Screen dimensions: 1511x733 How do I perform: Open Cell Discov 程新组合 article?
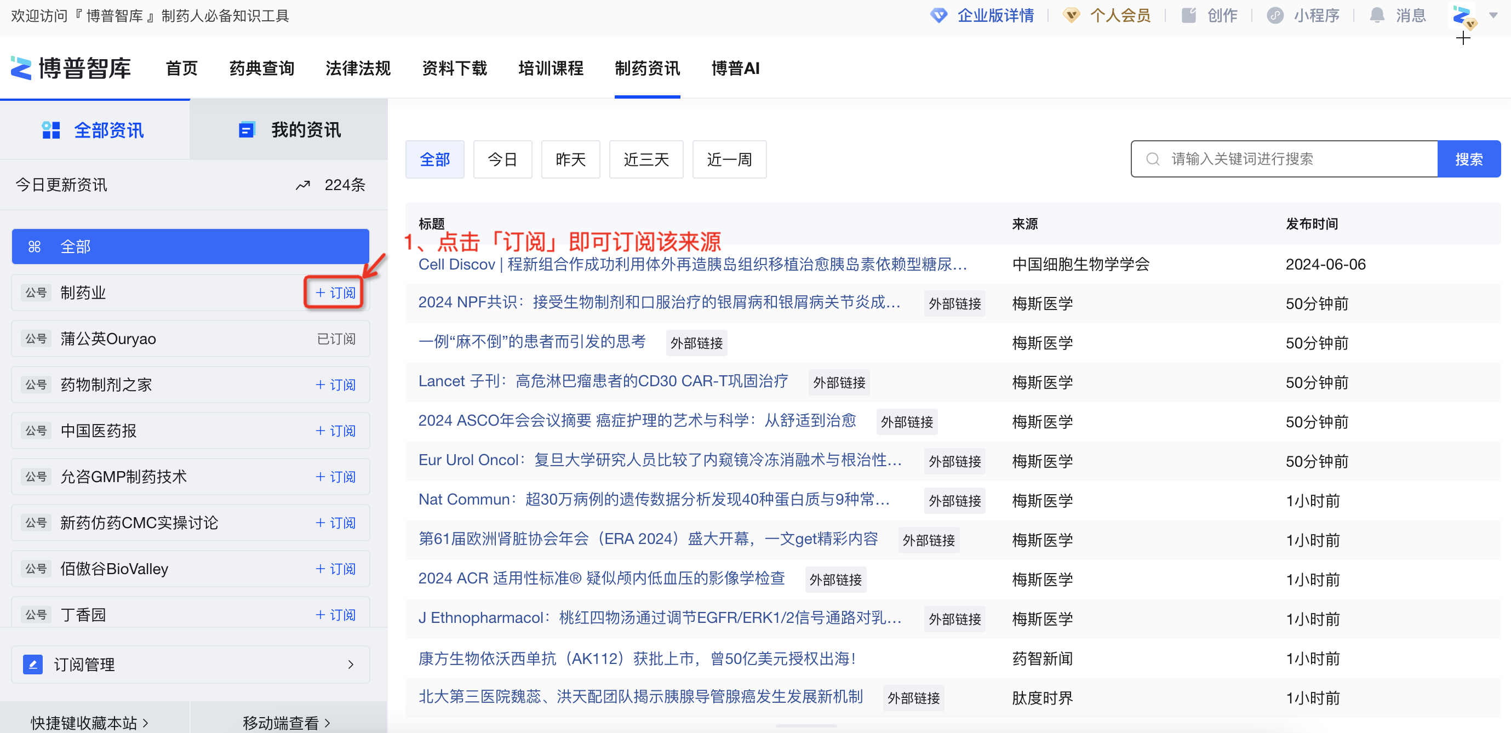[692, 265]
